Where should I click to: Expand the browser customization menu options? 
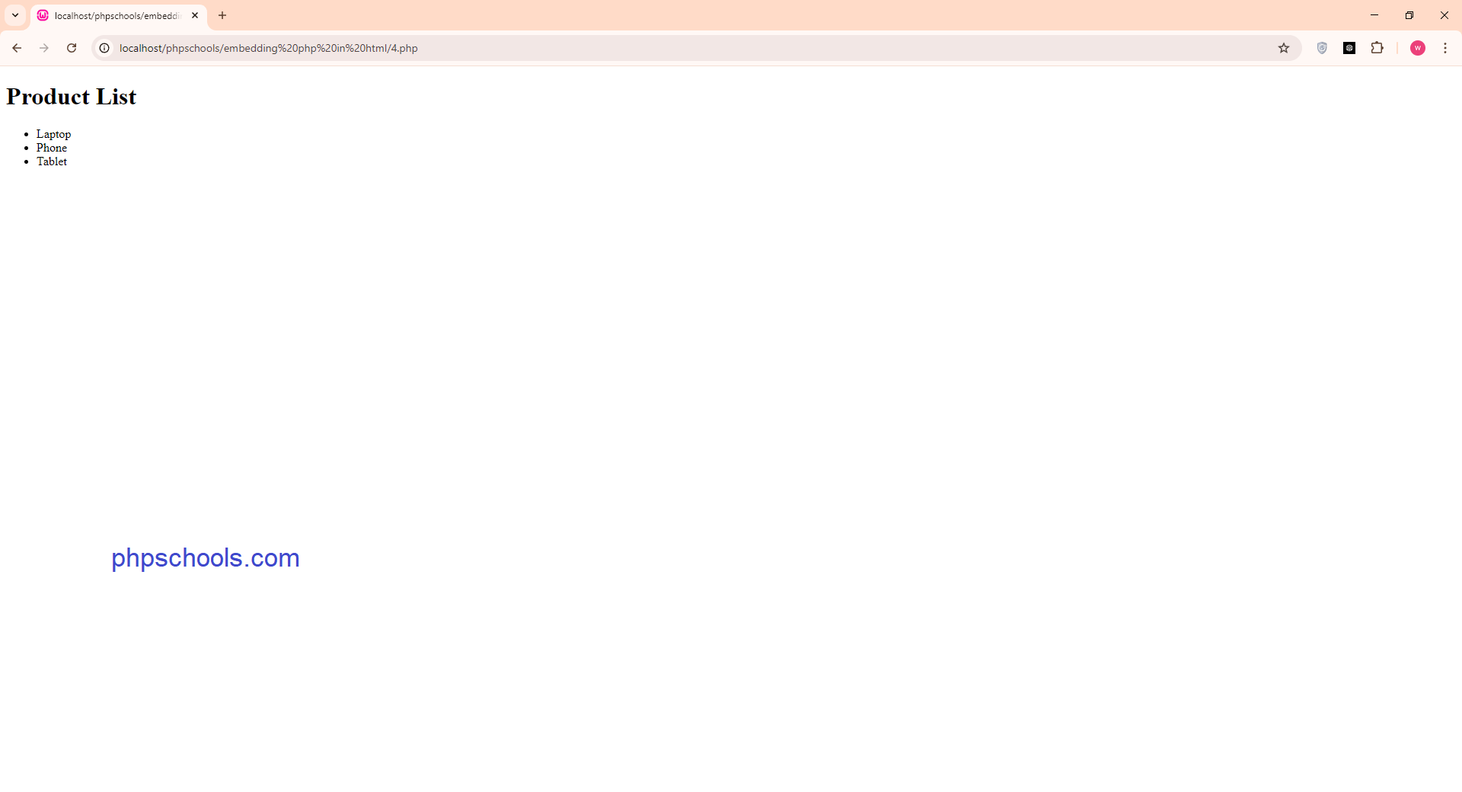1445,47
